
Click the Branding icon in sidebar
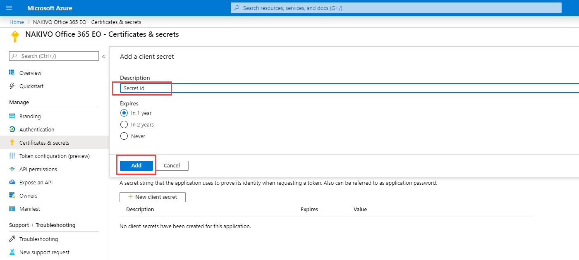[x=12, y=116]
